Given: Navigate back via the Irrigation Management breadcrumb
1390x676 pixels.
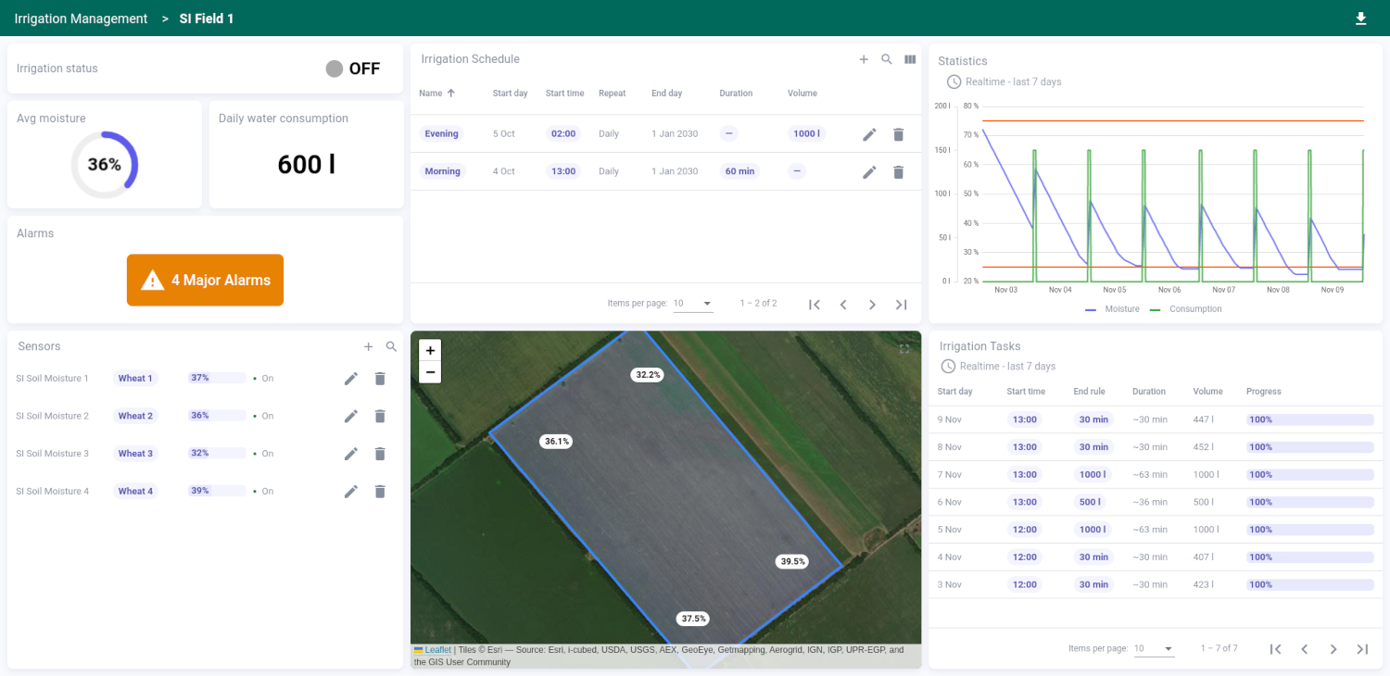Looking at the screenshot, I should [81, 18].
